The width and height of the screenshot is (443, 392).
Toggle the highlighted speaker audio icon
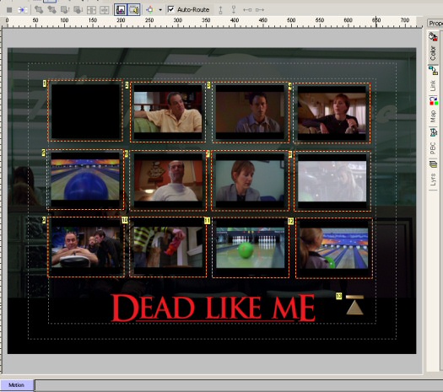click(133, 10)
